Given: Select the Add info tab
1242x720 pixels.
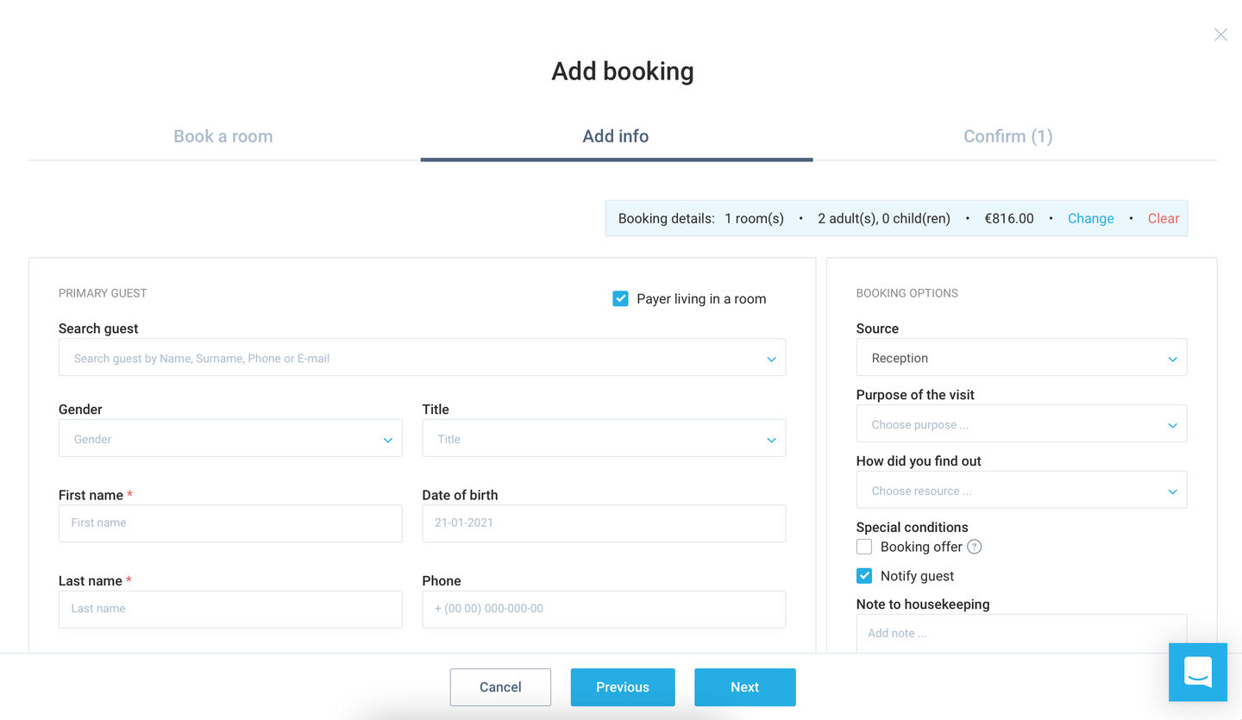Looking at the screenshot, I should (x=616, y=136).
